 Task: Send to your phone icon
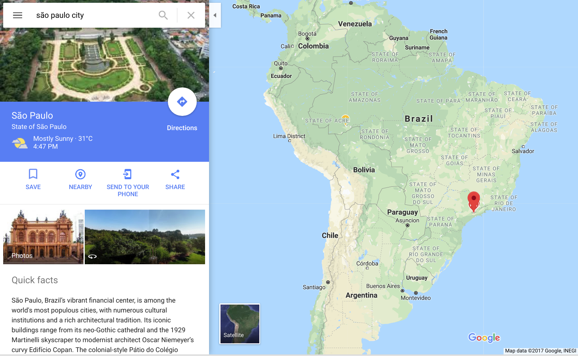(x=127, y=174)
